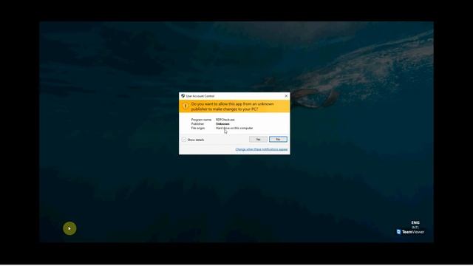Viewport: 473px width, 266px height.
Task: Click the ENG language indicator
Action: 415,222
